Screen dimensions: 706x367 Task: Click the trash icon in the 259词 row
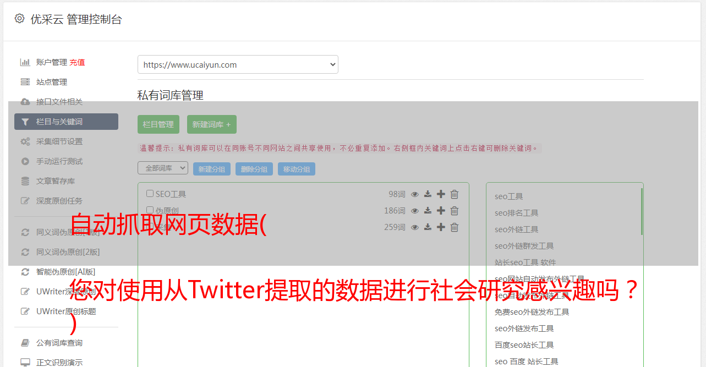[x=455, y=227]
